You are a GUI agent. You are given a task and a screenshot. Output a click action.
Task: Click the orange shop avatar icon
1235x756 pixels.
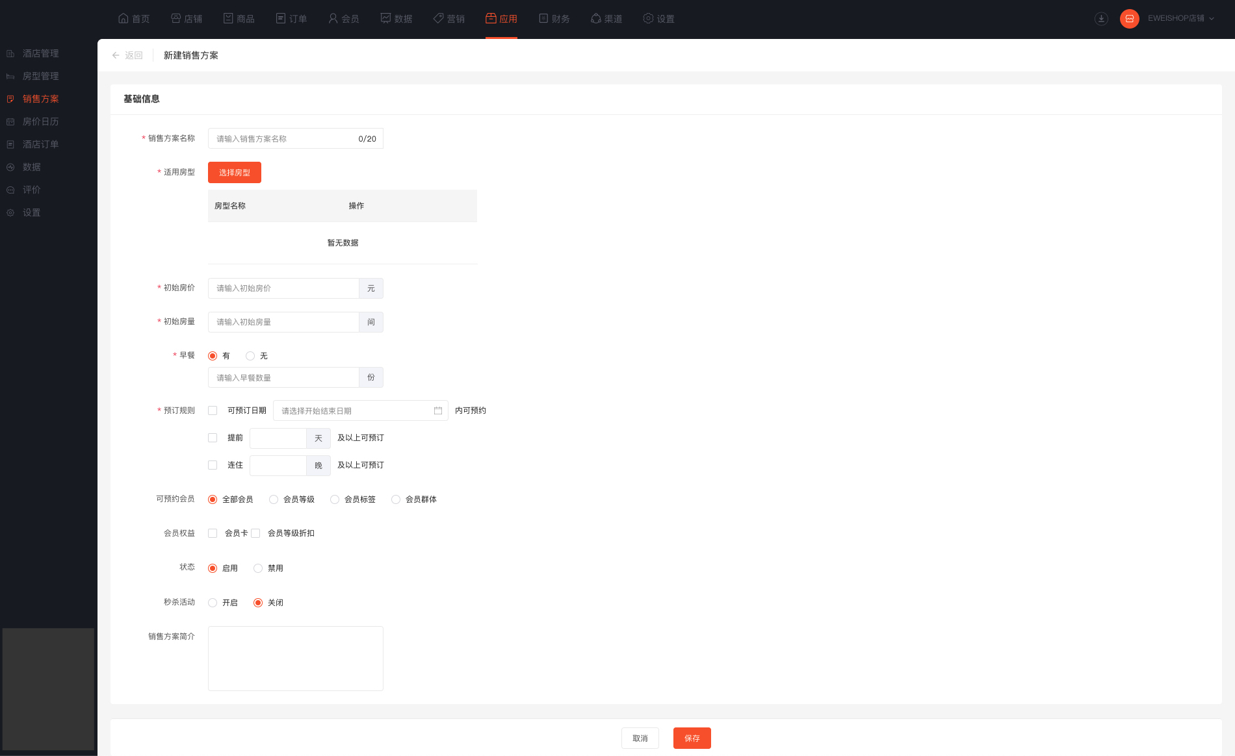1130,19
